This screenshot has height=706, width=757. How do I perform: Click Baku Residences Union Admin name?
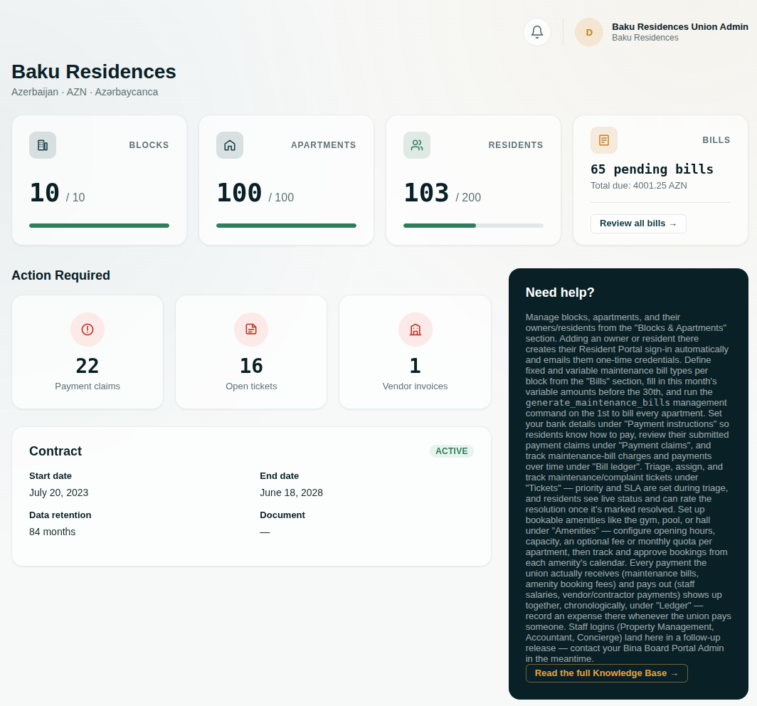[679, 26]
